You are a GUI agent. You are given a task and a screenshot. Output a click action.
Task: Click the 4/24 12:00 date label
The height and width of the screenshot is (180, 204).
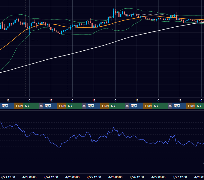(x=51, y=177)
